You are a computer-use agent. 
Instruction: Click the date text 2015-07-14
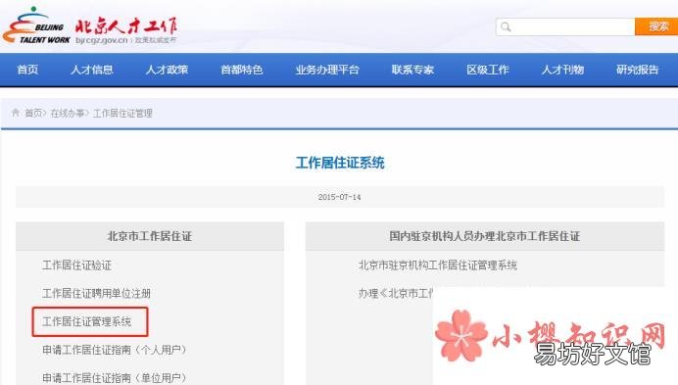point(339,197)
